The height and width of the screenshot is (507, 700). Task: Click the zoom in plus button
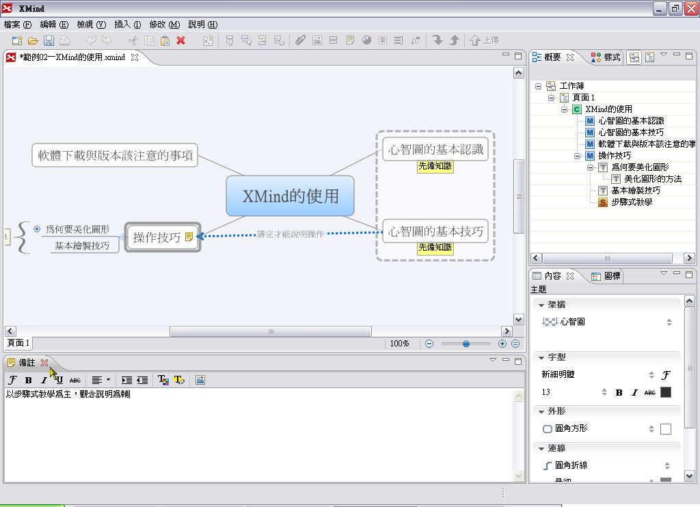point(502,344)
